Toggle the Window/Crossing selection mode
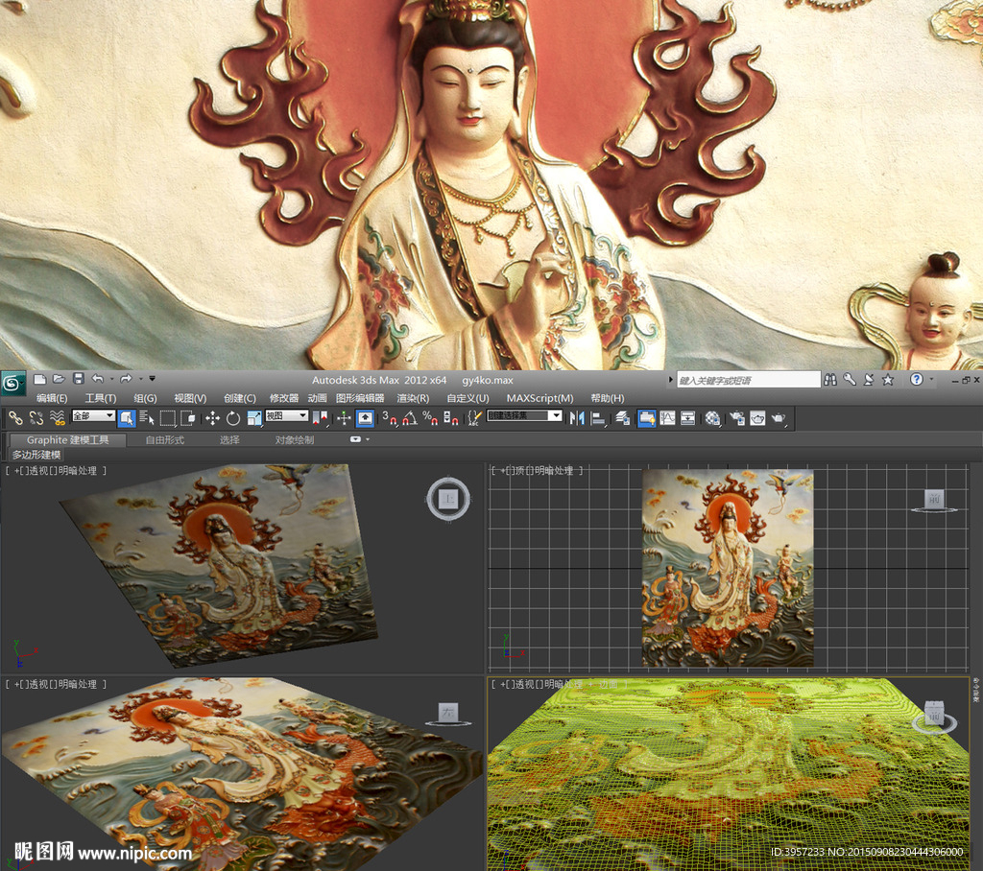This screenshot has width=983, height=871. click(187, 418)
